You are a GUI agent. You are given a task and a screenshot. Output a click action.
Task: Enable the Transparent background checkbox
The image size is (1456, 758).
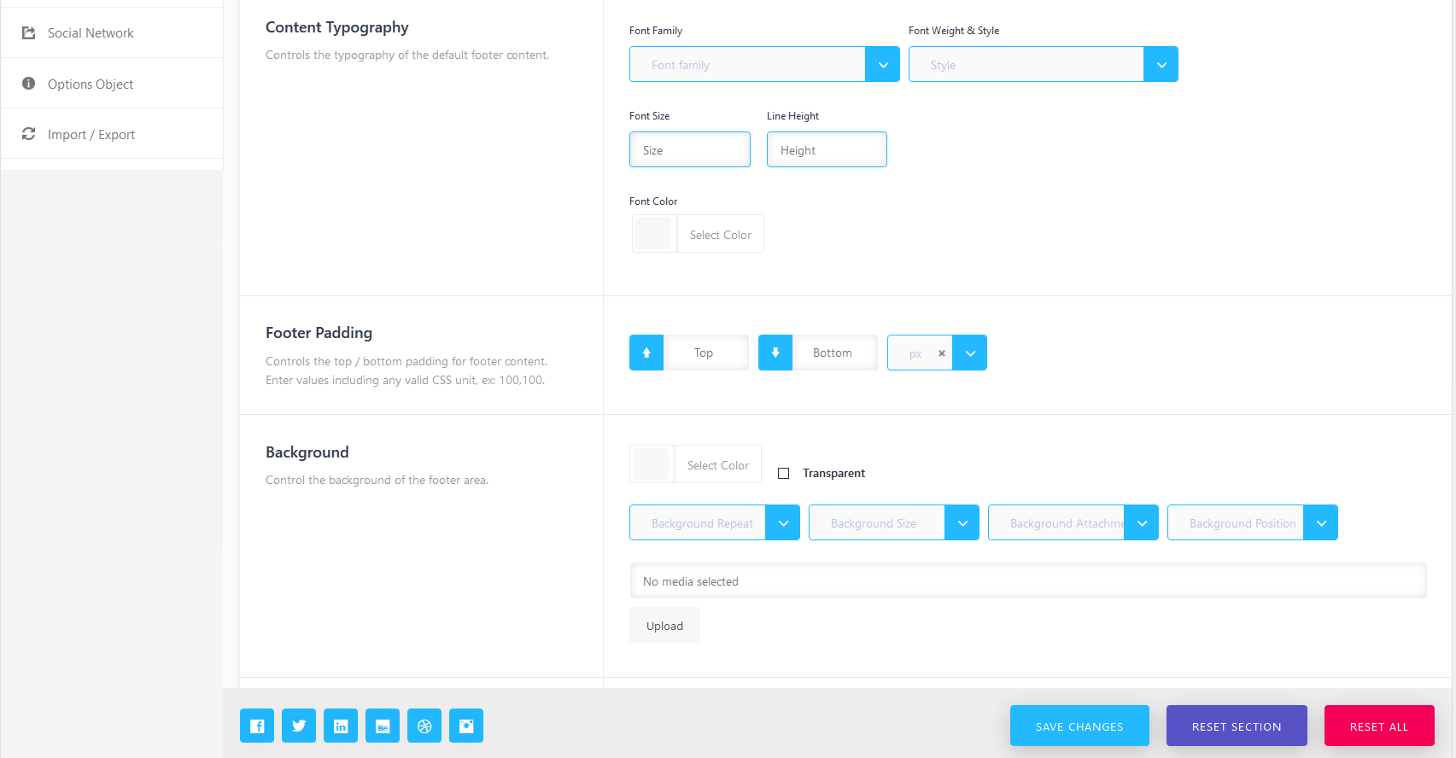point(783,473)
